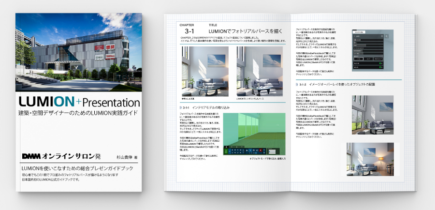435x210 pixels.
Task: Open the green object mode screenshot
Action: pos(254,134)
